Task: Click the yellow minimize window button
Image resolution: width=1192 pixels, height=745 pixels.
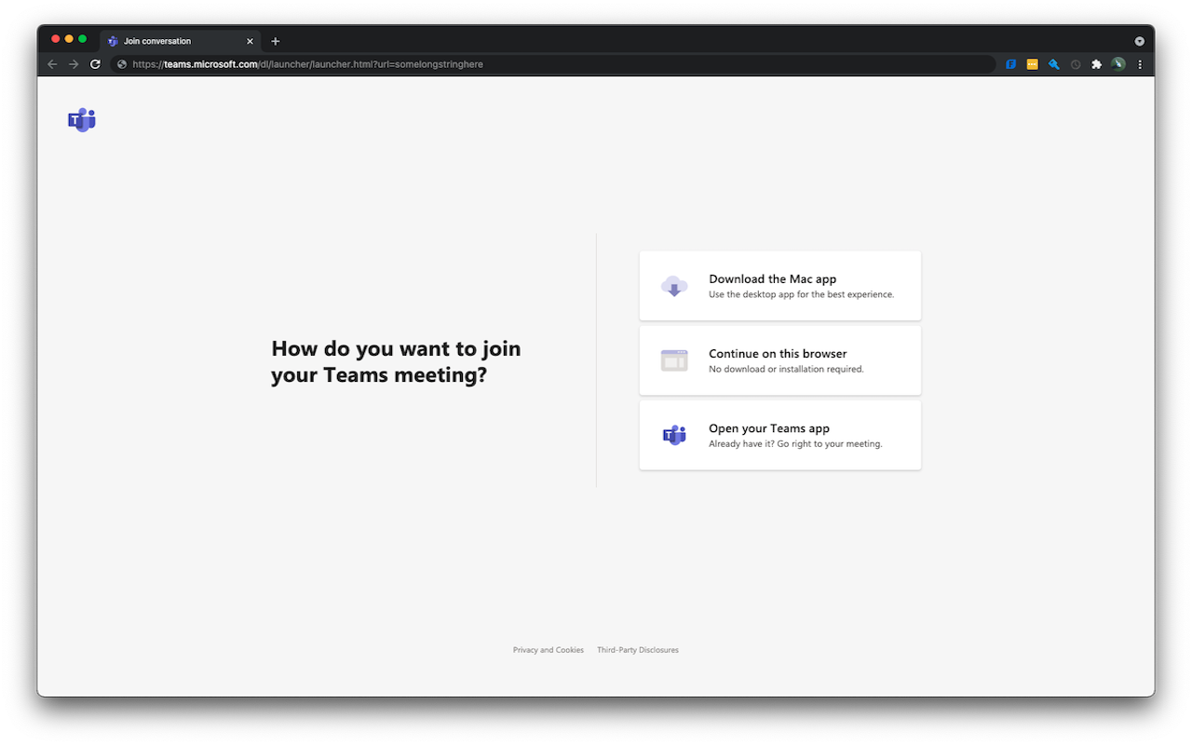Action: pyautogui.click(x=69, y=39)
